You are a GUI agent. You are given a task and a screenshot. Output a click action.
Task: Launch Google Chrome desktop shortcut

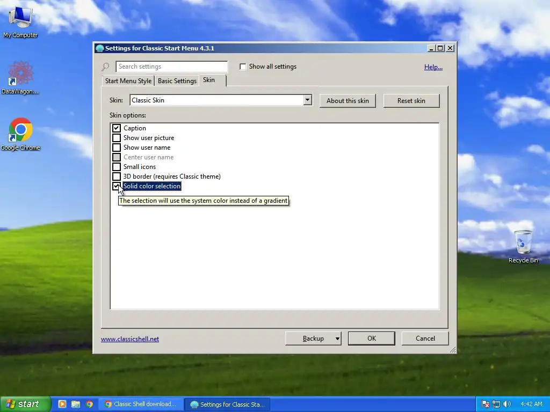20,134
